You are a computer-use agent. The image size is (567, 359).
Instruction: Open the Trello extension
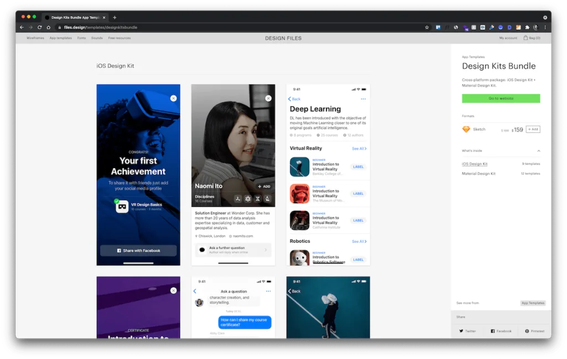click(438, 28)
